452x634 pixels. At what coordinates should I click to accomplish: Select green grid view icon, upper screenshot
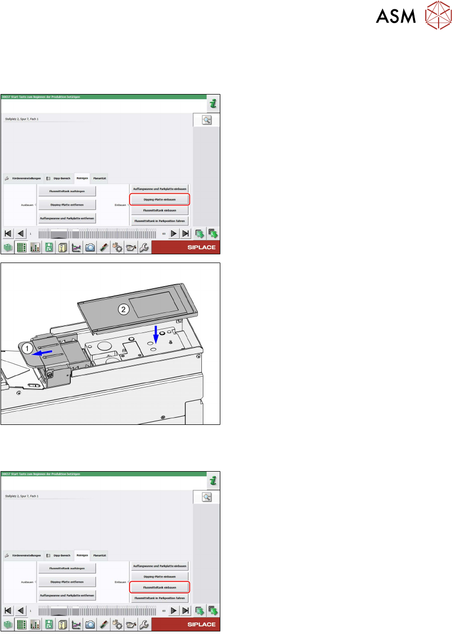[x=22, y=247]
